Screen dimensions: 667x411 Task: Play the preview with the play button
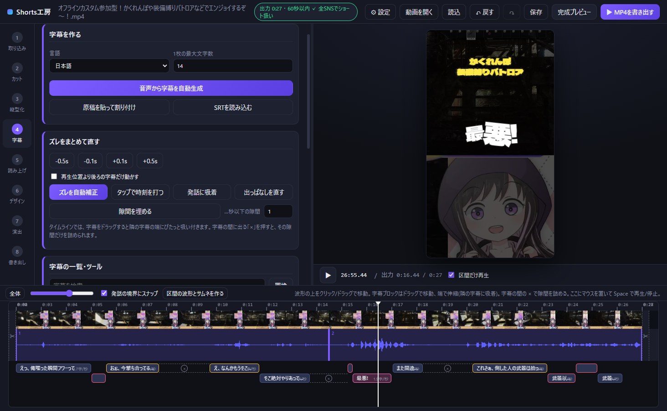pos(328,275)
